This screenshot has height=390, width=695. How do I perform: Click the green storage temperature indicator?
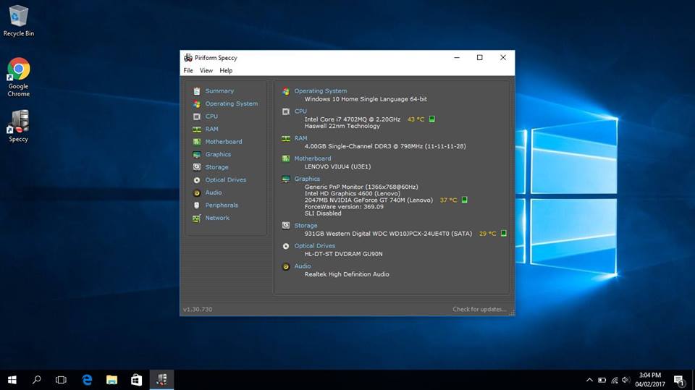point(504,233)
